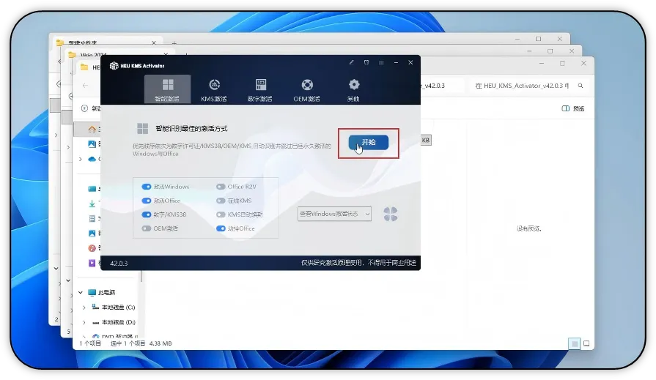Disable the 劫持Office switch
The width and height of the screenshot is (656, 380).
(x=221, y=228)
